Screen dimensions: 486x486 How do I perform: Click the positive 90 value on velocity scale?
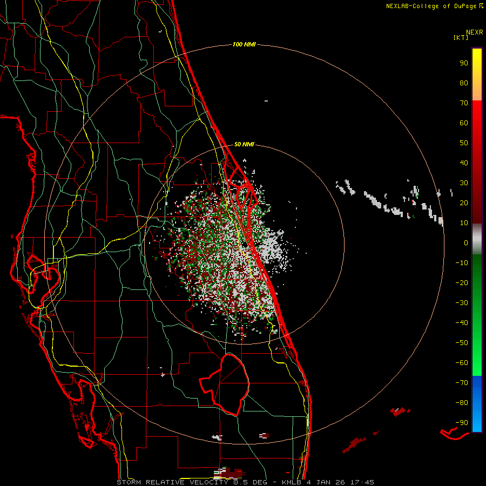coord(464,63)
